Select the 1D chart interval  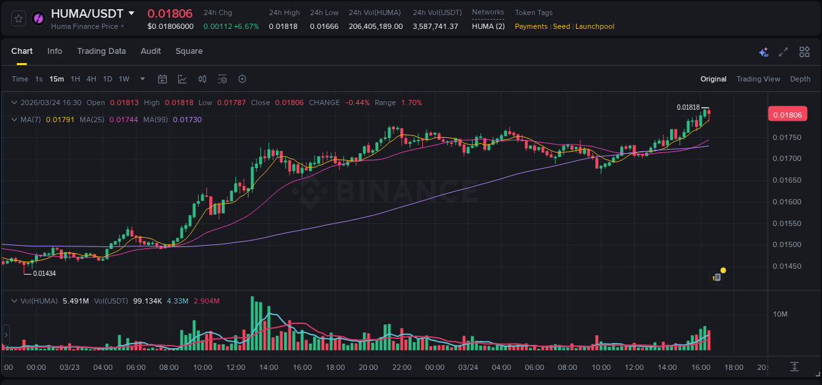107,79
